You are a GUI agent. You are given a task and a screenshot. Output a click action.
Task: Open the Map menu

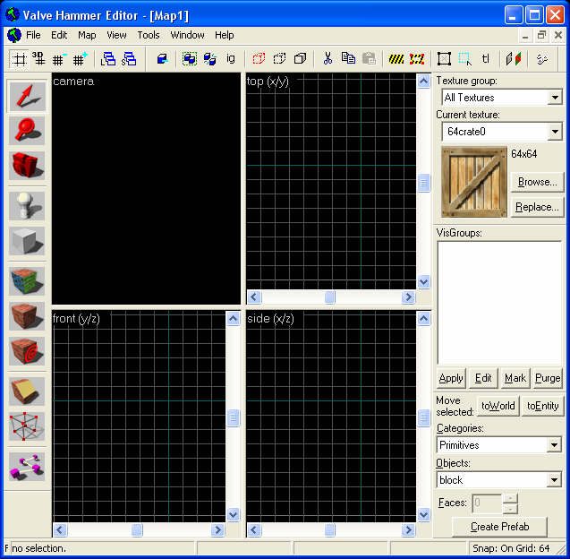(x=87, y=35)
